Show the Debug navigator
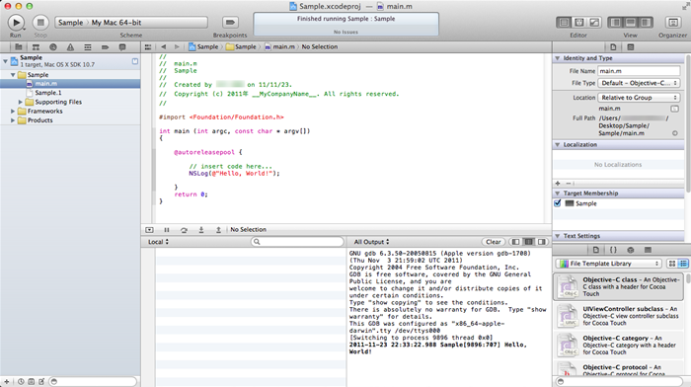This screenshot has width=691, height=387. click(x=88, y=46)
